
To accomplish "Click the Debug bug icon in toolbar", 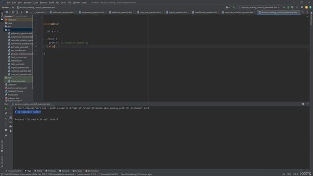I will click(x=288, y=7).
